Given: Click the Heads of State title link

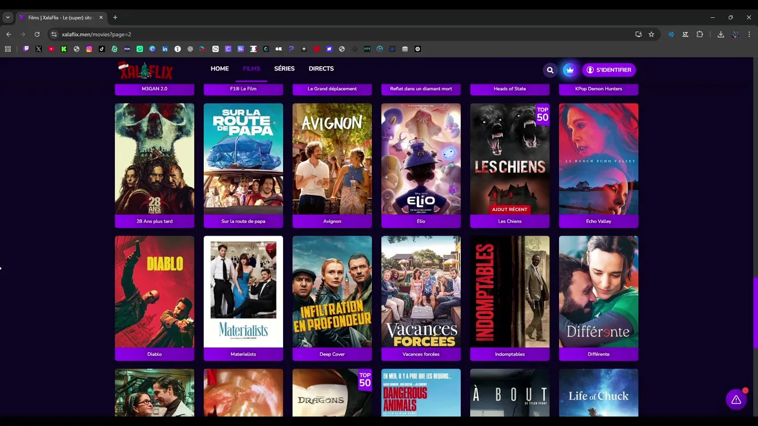Looking at the screenshot, I should point(510,89).
